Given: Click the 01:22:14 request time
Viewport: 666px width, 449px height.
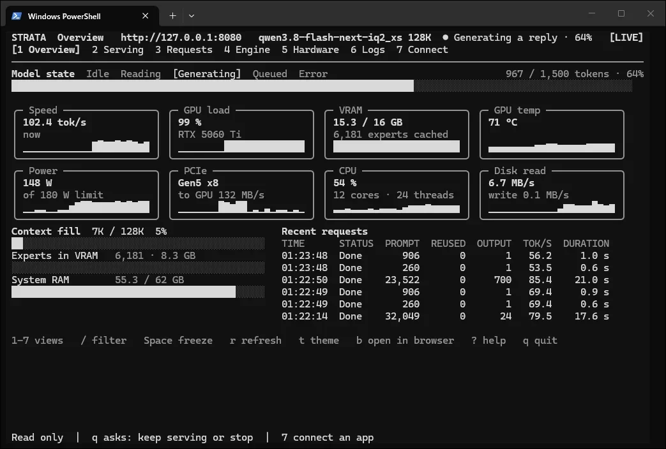Looking at the screenshot, I should (x=305, y=316).
